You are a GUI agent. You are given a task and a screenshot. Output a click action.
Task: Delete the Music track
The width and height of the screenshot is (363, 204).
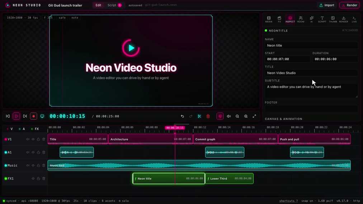[44, 165]
